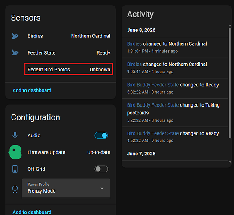Click the Audio microphone icon
The height and width of the screenshot is (215, 234).
tap(15, 135)
